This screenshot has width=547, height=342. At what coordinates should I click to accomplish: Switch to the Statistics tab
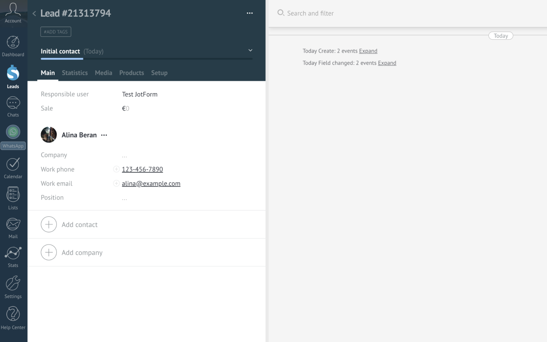(x=75, y=73)
